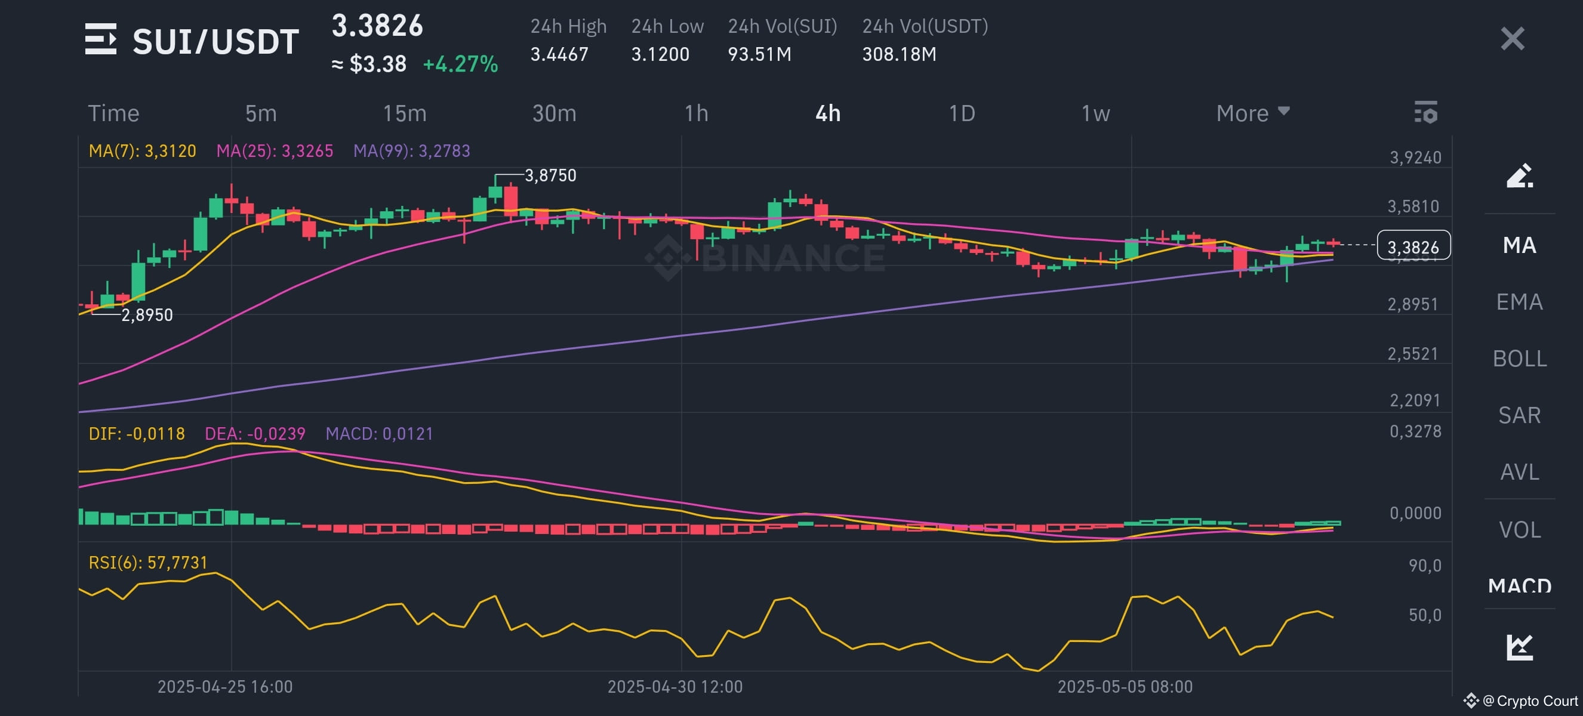1583x716 pixels.
Task: Click the MACD 0,0121 value label
Action: pyautogui.click(x=379, y=434)
